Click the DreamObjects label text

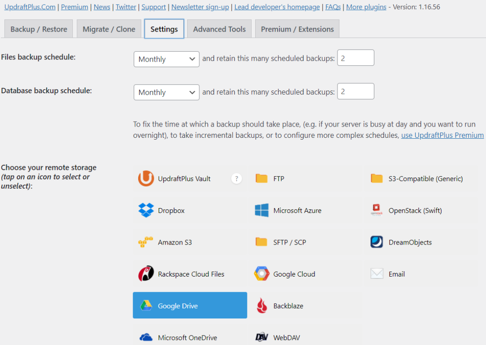click(410, 242)
